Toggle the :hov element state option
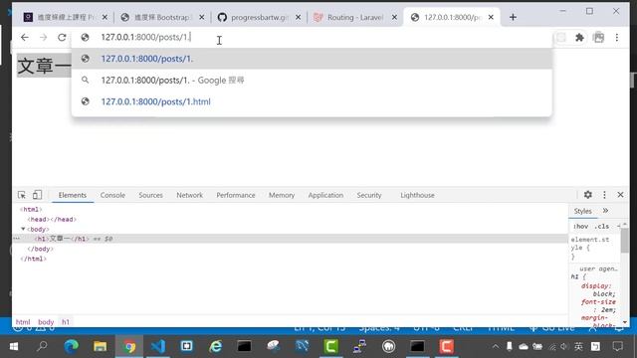Screen dimensions: 637x358 click(580, 226)
